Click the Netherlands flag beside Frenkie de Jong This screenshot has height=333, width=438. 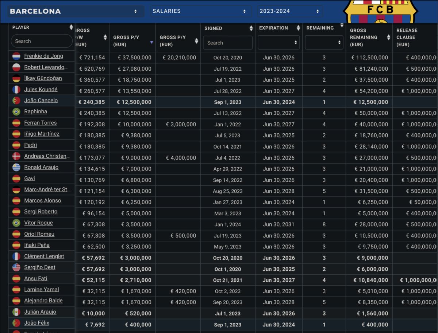pyautogui.click(x=16, y=56)
